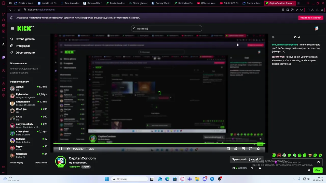Open new tab with plus button
The image size is (326, 183).
(298, 3)
